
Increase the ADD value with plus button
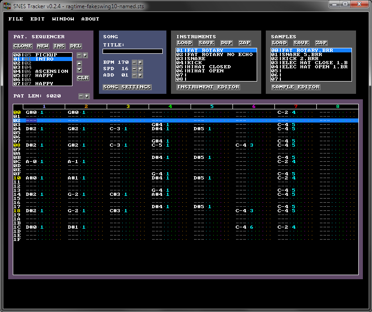pyautogui.click(x=140, y=75)
